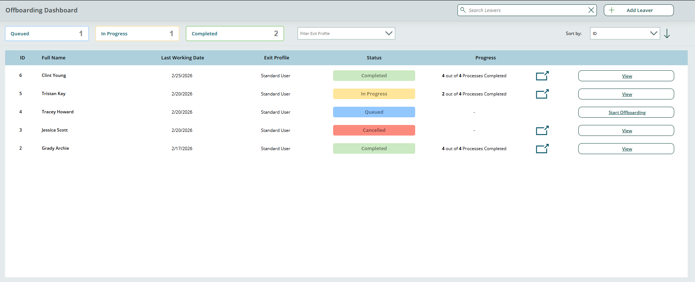Click in the Search Leavers field
This screenshot has height=282, width=695.
coord(525,10)
